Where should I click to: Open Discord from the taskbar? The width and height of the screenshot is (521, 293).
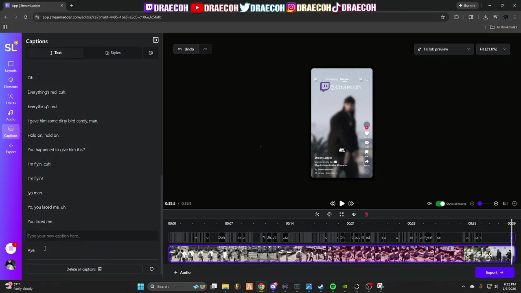point(273,286)
